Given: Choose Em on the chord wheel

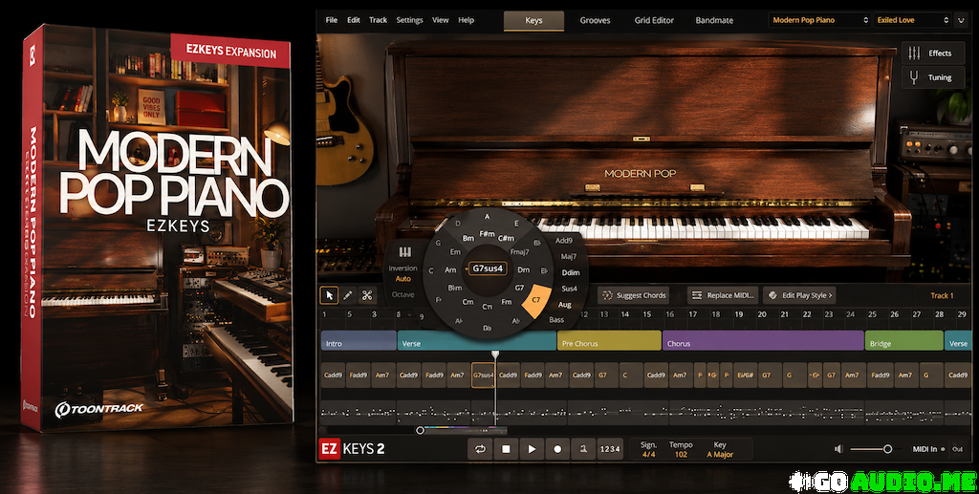Looking at the screenshot, I should 455,252.
